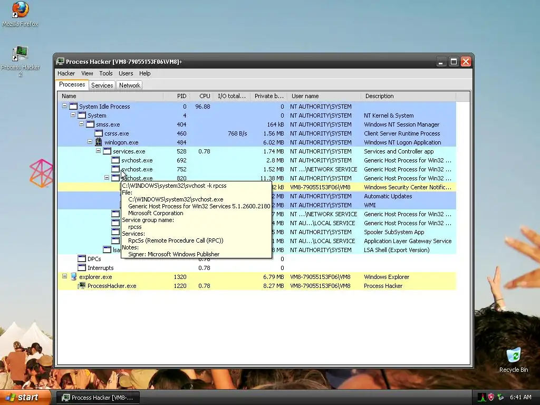Image resolution: width=540 pixels, height=405 pixels.
Task: Sort by the Private bytes column header
Action: pyautogui.click(x=268, y=96)
